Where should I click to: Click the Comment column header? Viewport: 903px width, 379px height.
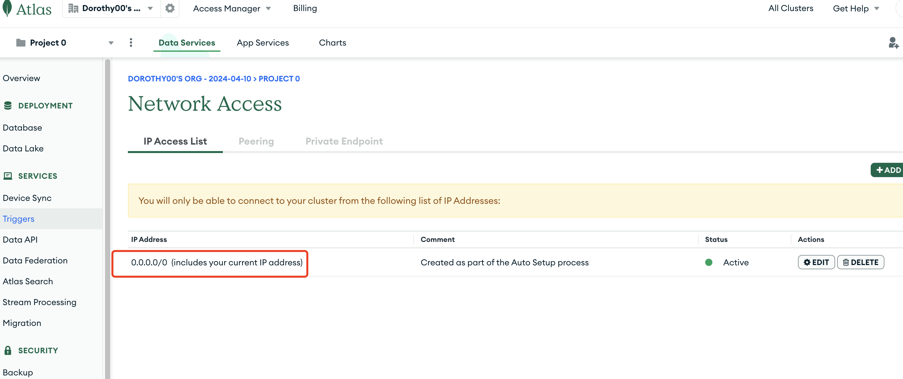437,239
